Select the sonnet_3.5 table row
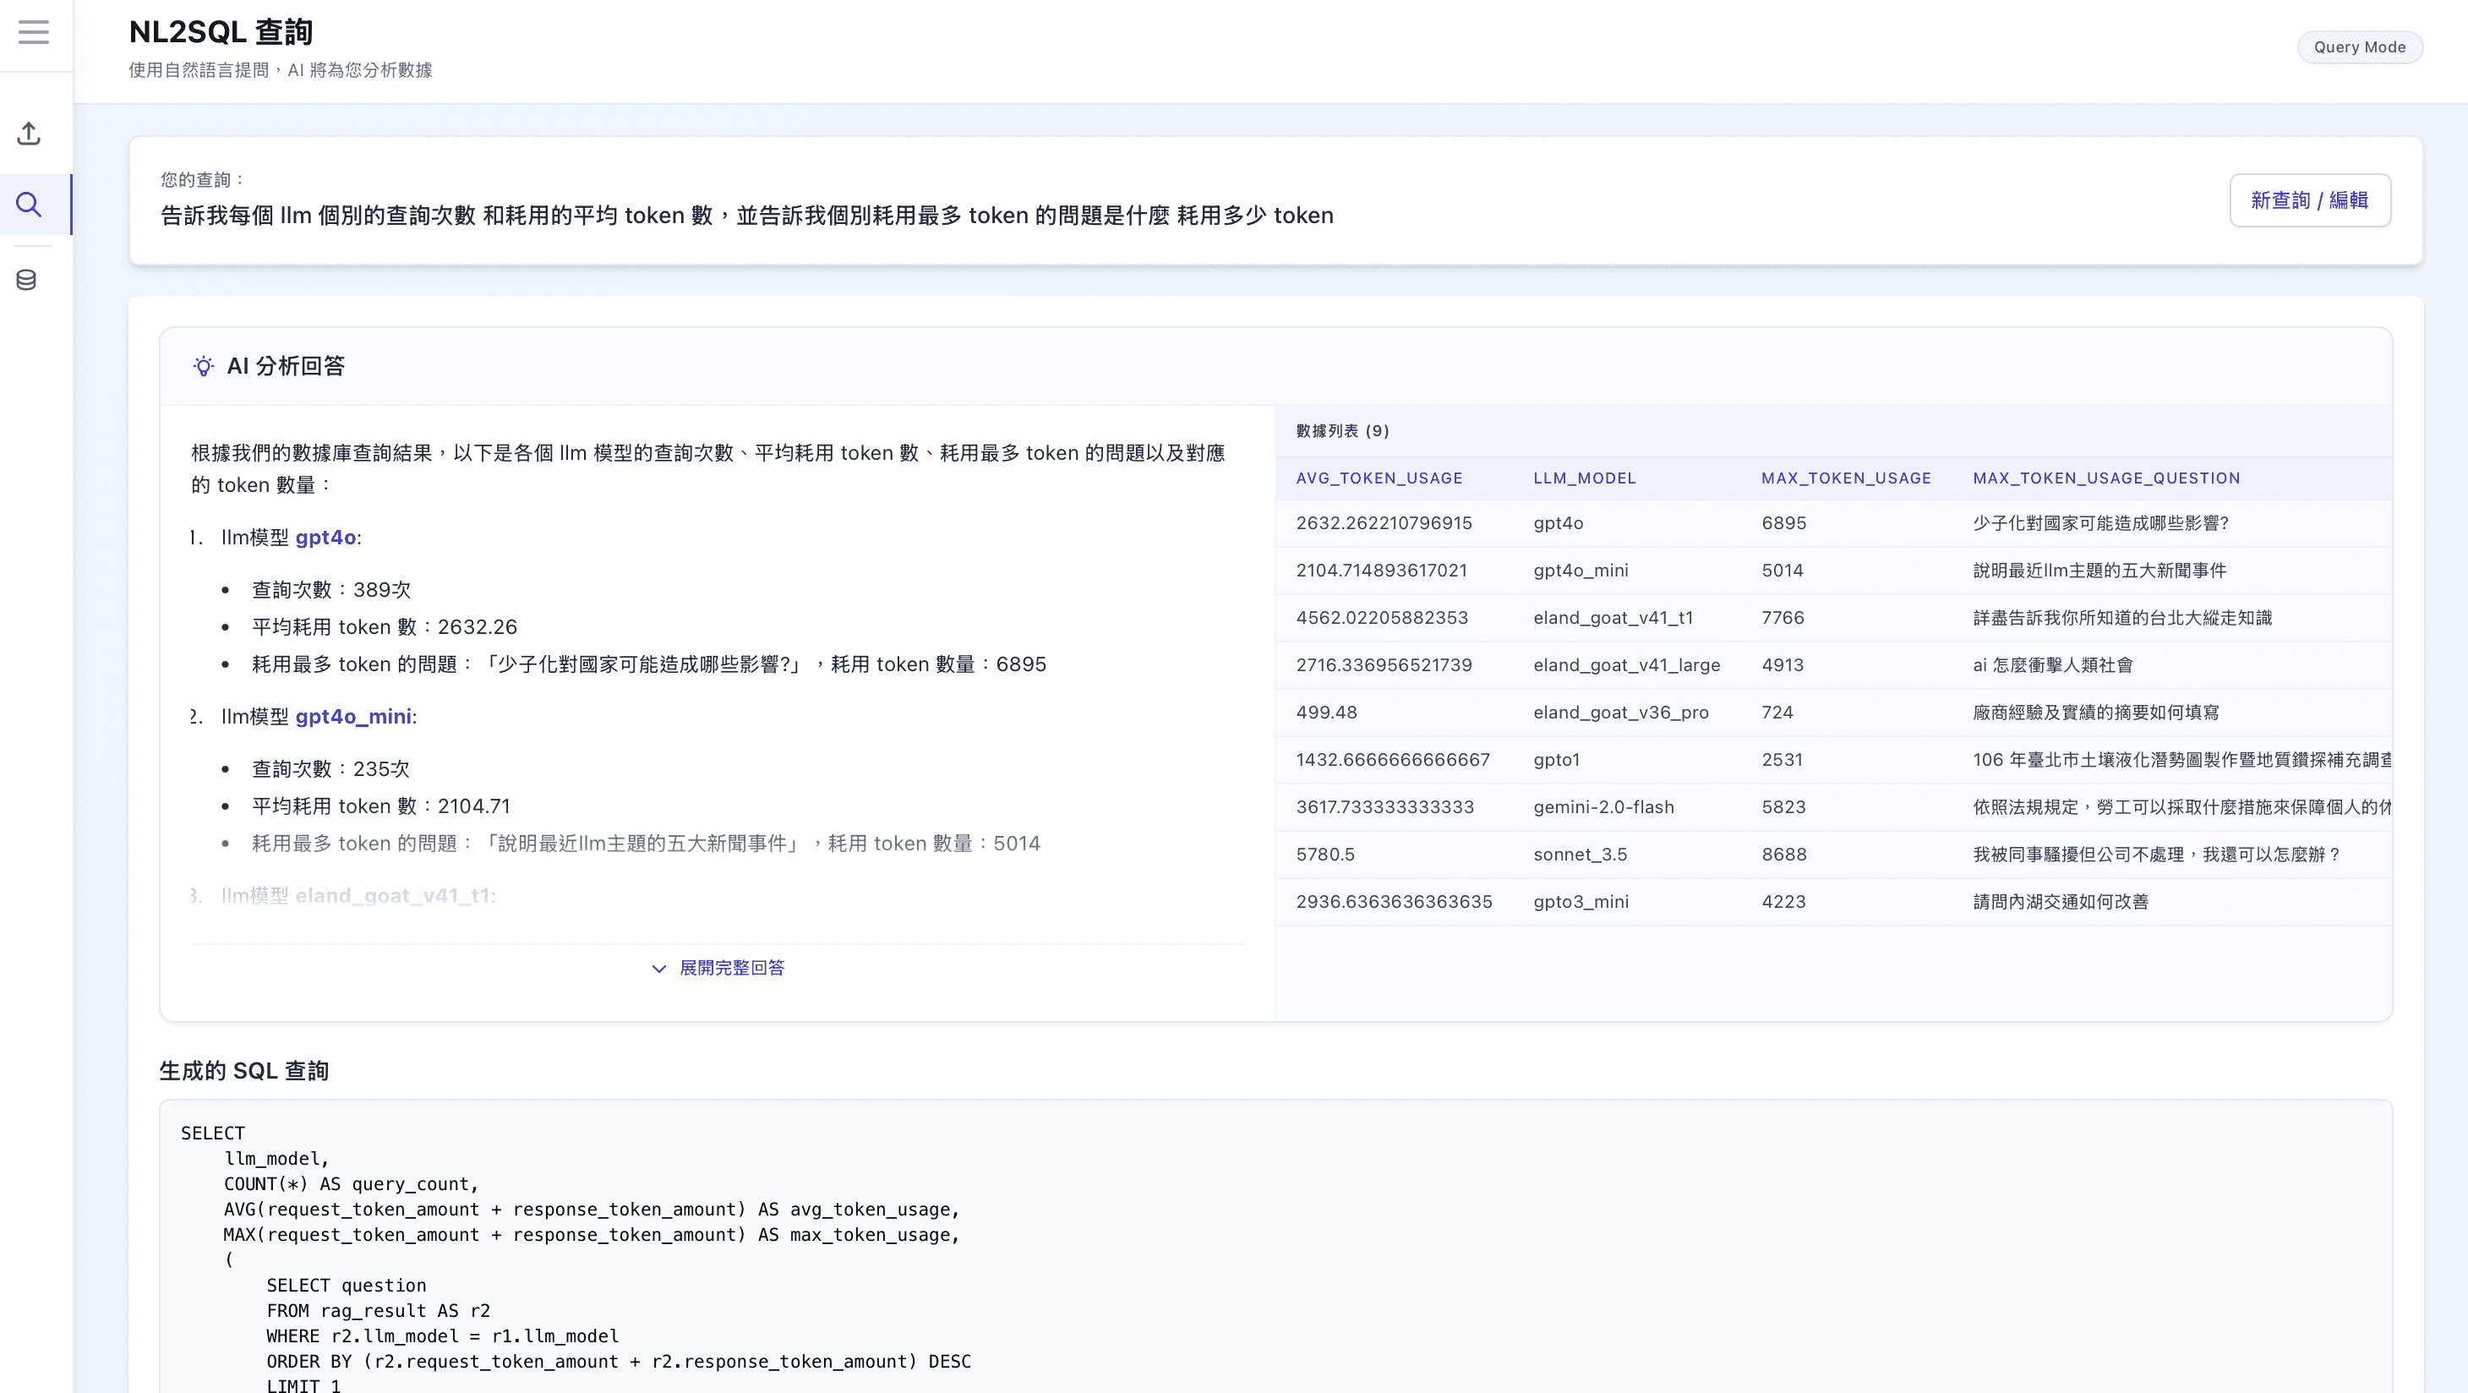Screen dimensions: 2468x1393 (x=1579, y=855)
